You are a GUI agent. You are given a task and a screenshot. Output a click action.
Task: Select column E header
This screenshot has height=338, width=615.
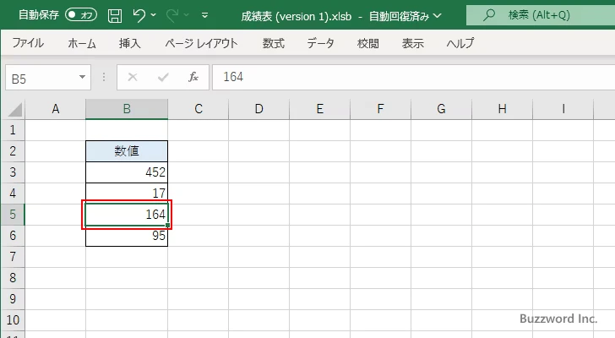(320, 109)
